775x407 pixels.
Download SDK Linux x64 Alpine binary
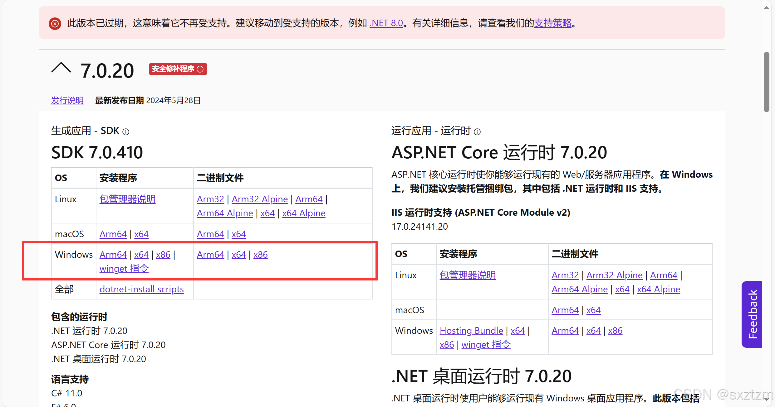(x=304, y=213)
